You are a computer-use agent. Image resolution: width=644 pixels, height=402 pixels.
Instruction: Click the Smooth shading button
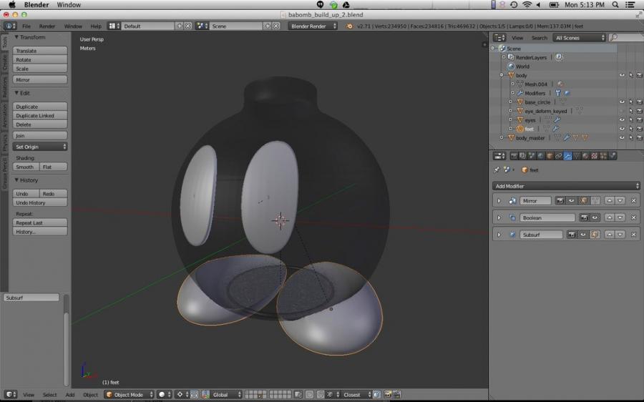tap(26, 167)
